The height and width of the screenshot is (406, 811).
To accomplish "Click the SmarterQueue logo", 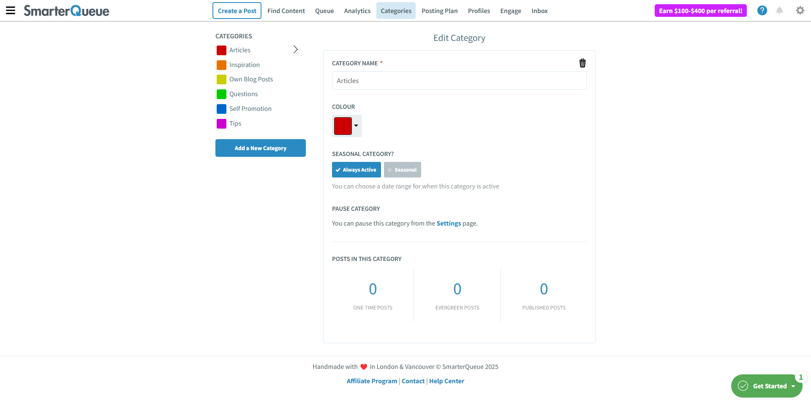I will pyautogui.click(x=66, y=11).
